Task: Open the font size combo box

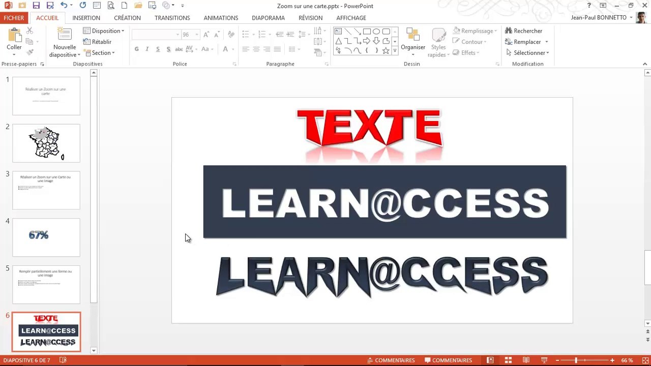Action: tap(191, 35)
